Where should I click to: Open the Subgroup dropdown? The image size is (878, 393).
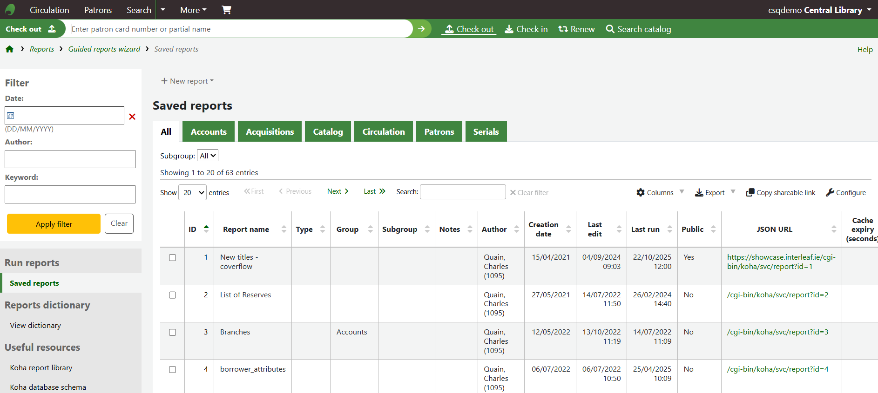tap(208, 156)
